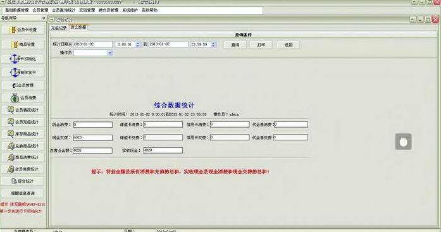Screen dimensions: 441x232
Task: Open the 系统维护 menu
Action: (130, 10)
